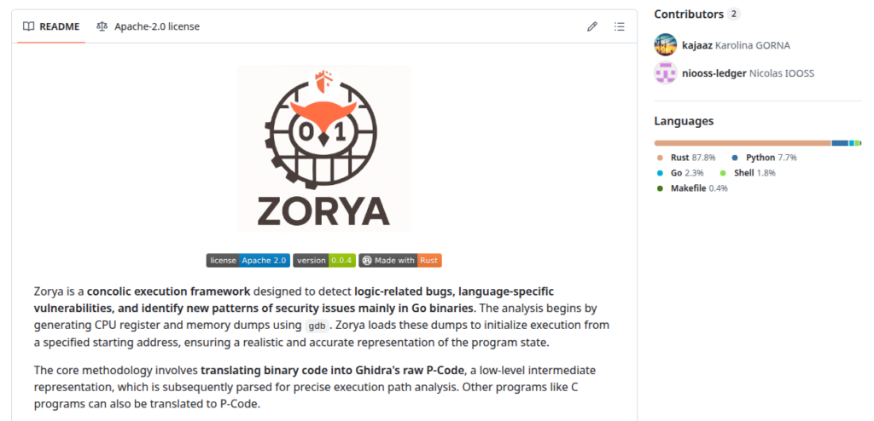Click the scales icon for Apache-2.0 license

pos(102,26)
